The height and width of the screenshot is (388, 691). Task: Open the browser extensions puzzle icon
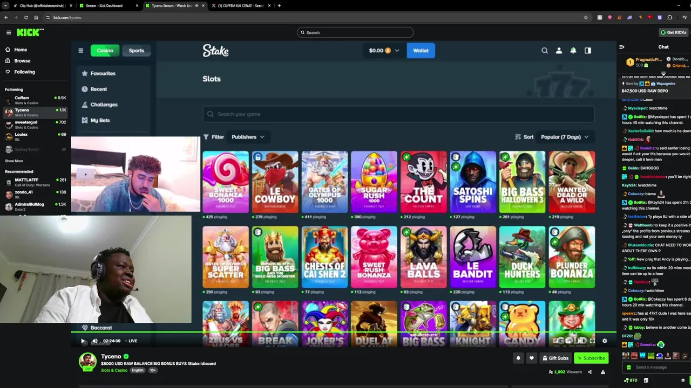tap(669, 17)
